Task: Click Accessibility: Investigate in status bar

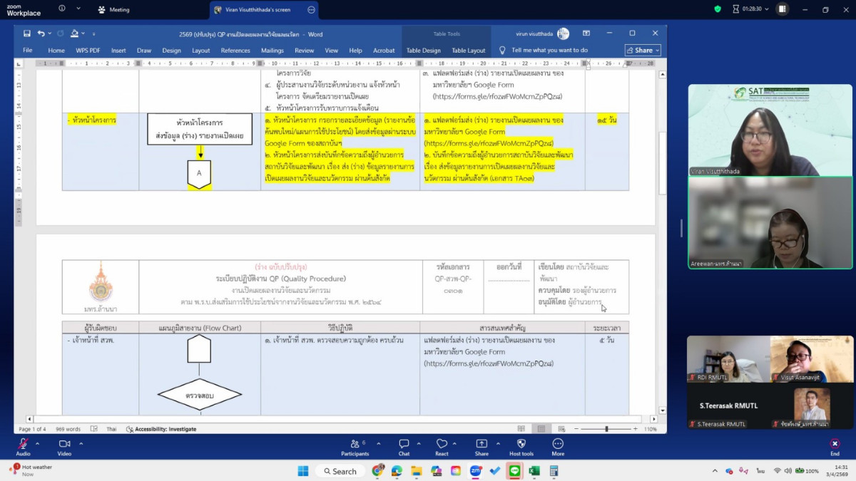Action: click(160, 429)
